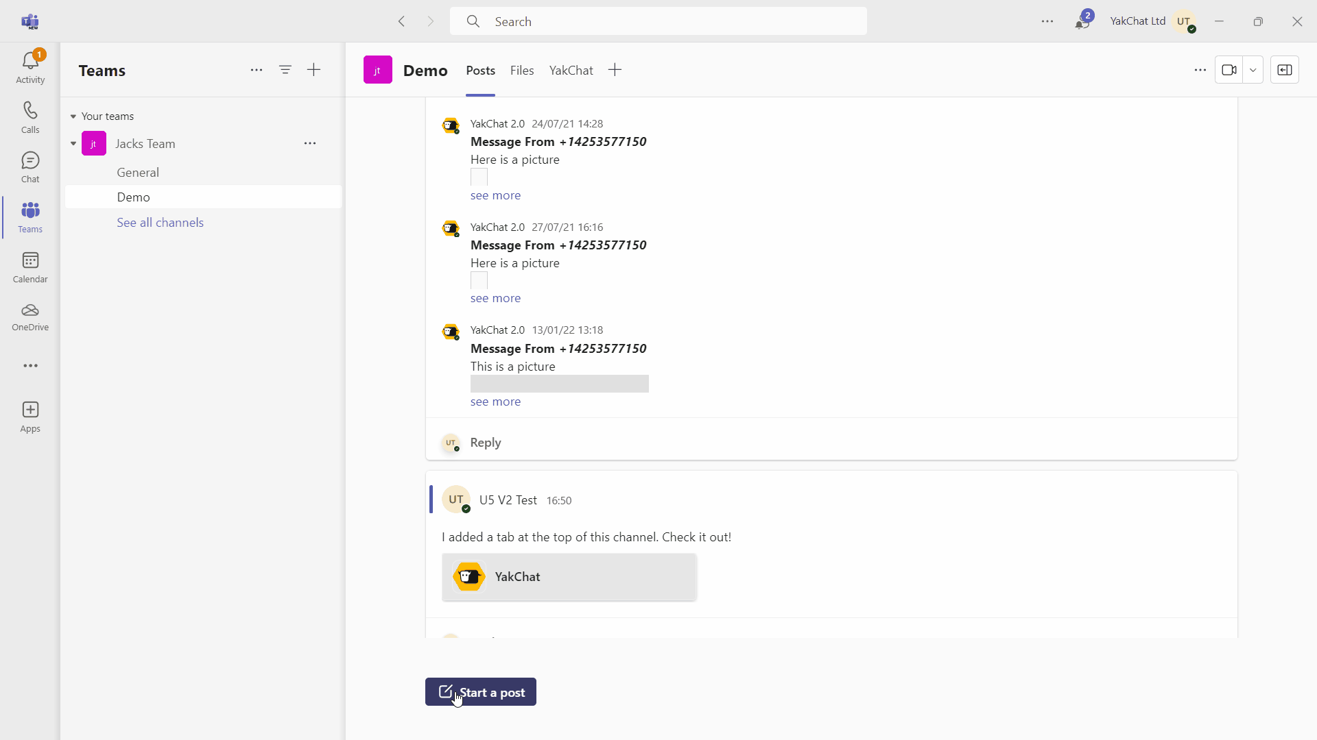This screenshot has height=740, width=1317.
Task: Add a new tab to Demo channel
Action: 615,70
